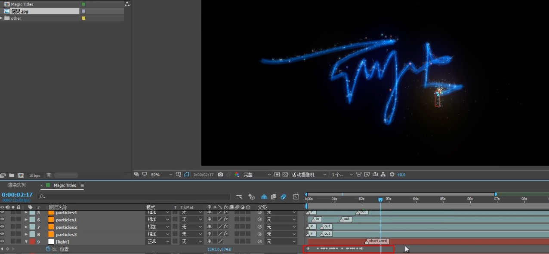The width and height of the screenshot is (549, 254).
Task: Open the Magic Titles tab panel menu
Action: point(82,185)
